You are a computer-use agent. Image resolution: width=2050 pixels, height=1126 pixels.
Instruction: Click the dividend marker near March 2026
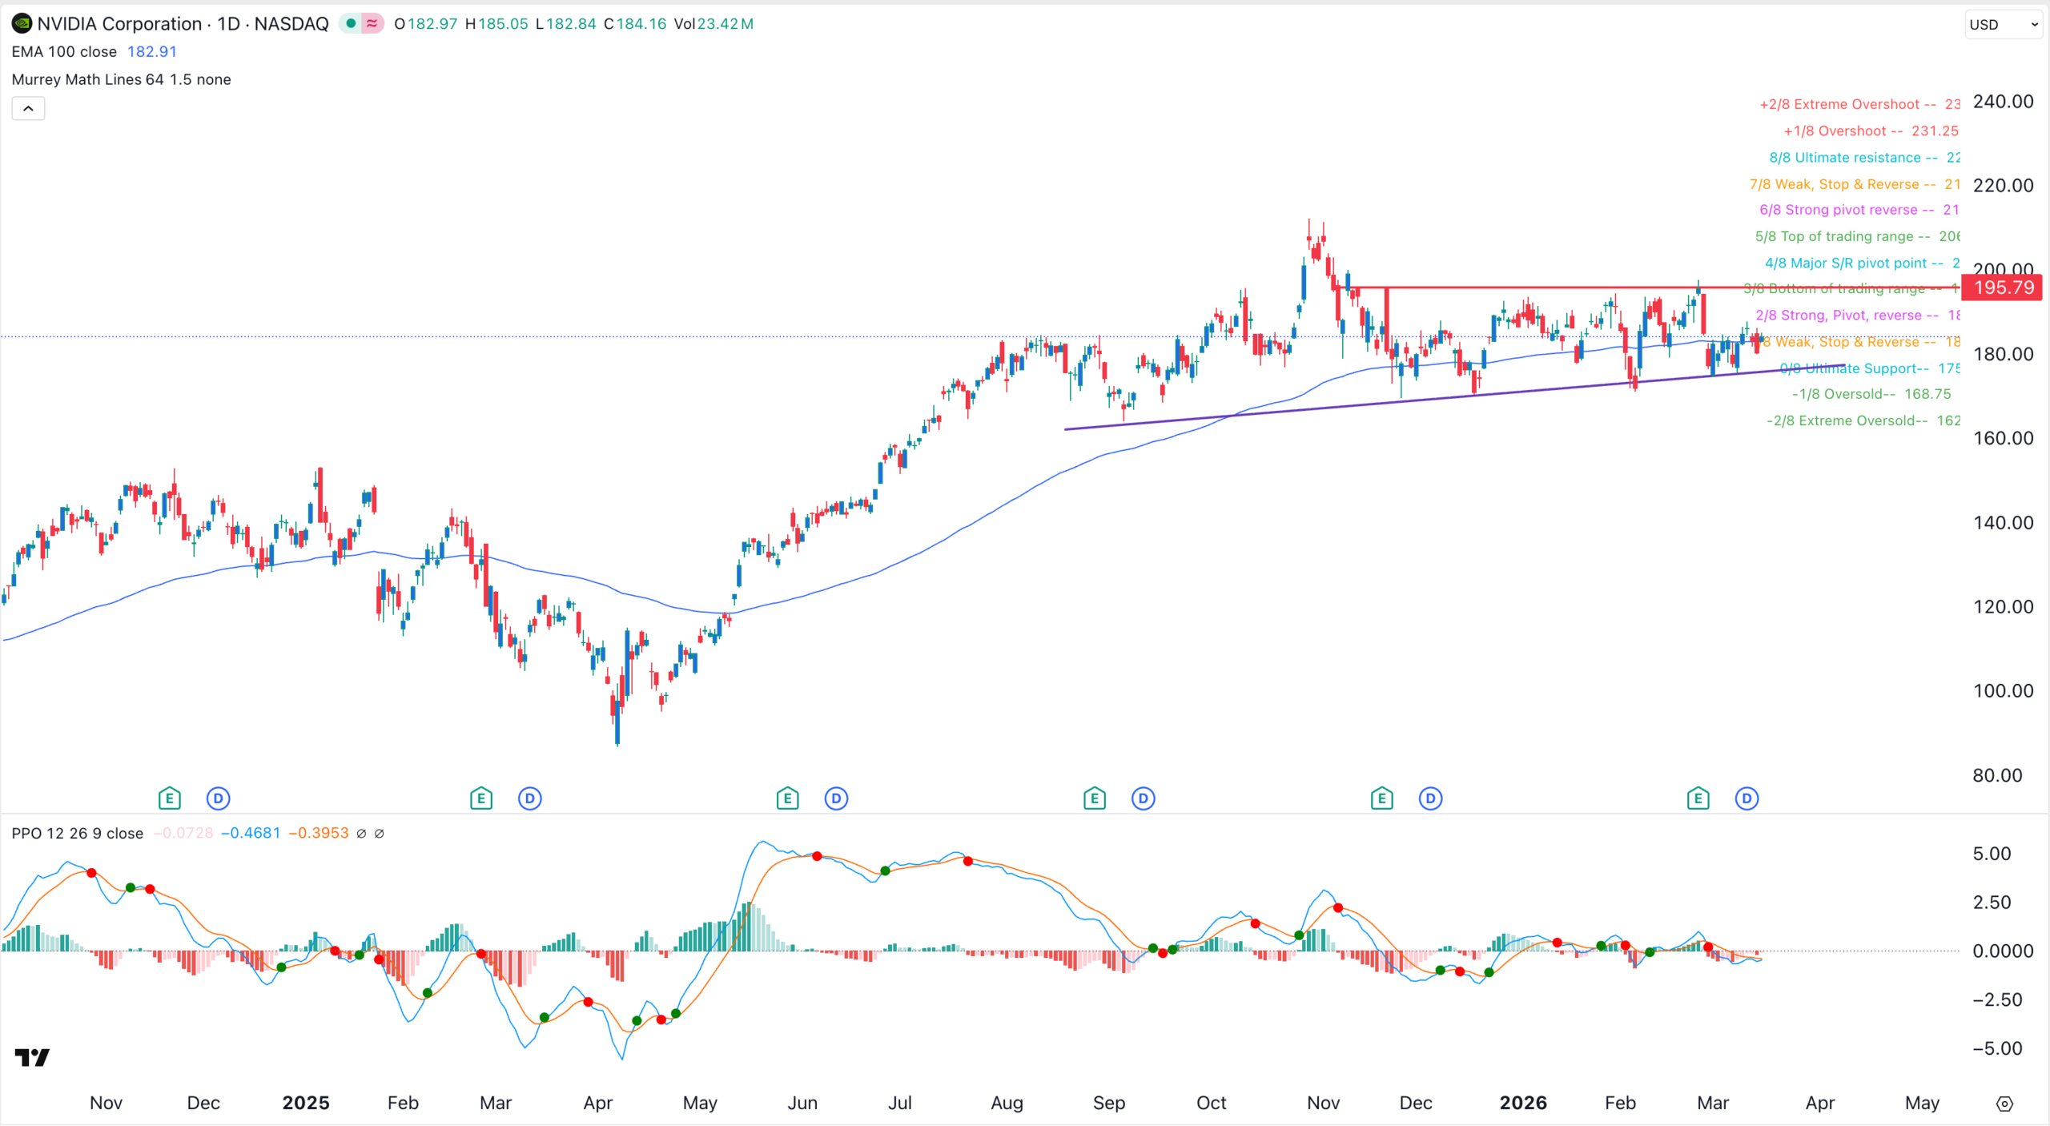pos(1747,798)
